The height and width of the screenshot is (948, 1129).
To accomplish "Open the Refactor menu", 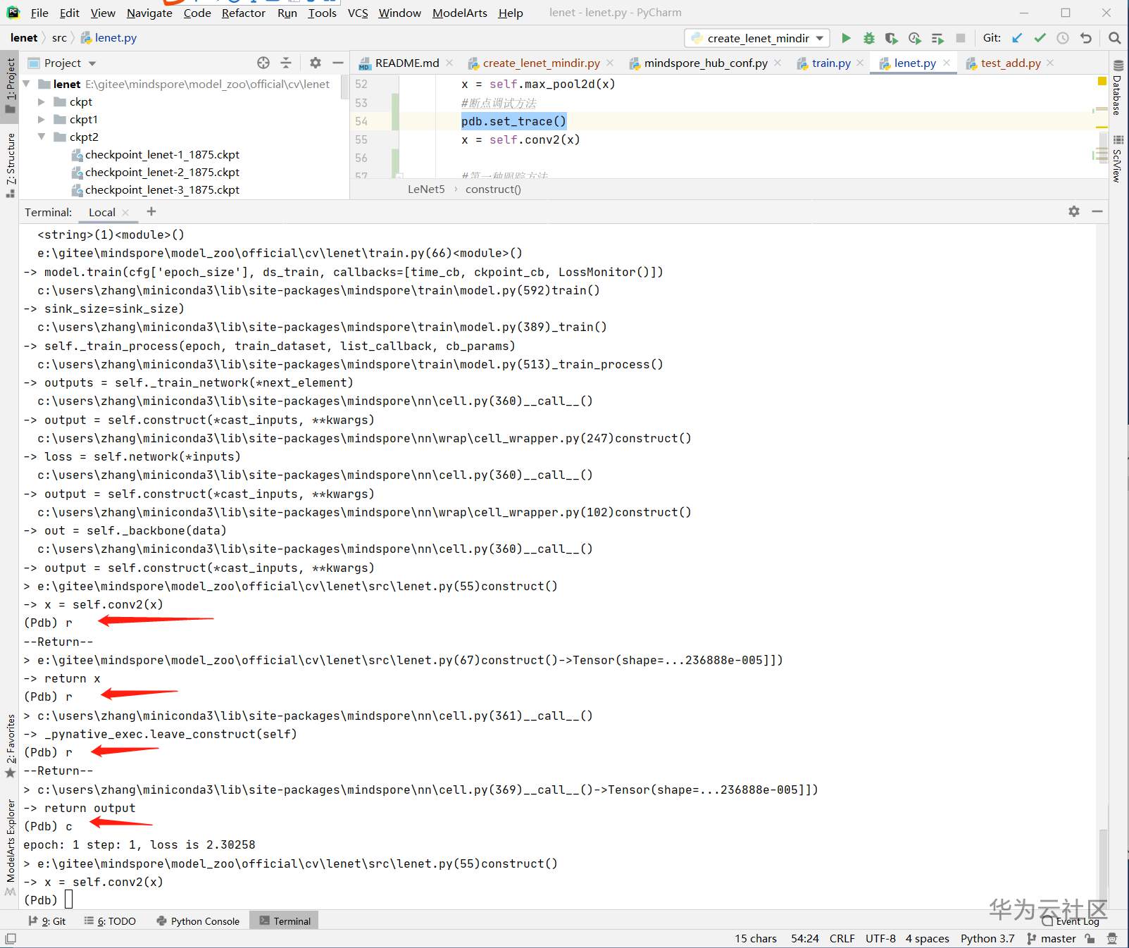I will pos(243,13).
